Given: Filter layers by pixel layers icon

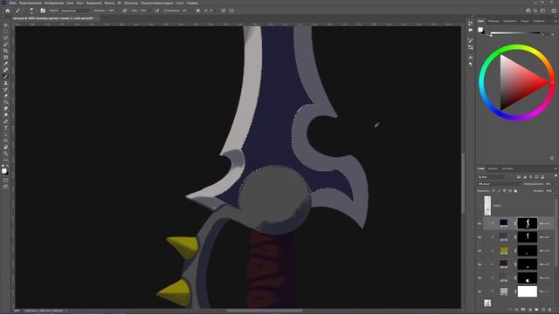Looking at the screenshot, I should tap(519, 177).
